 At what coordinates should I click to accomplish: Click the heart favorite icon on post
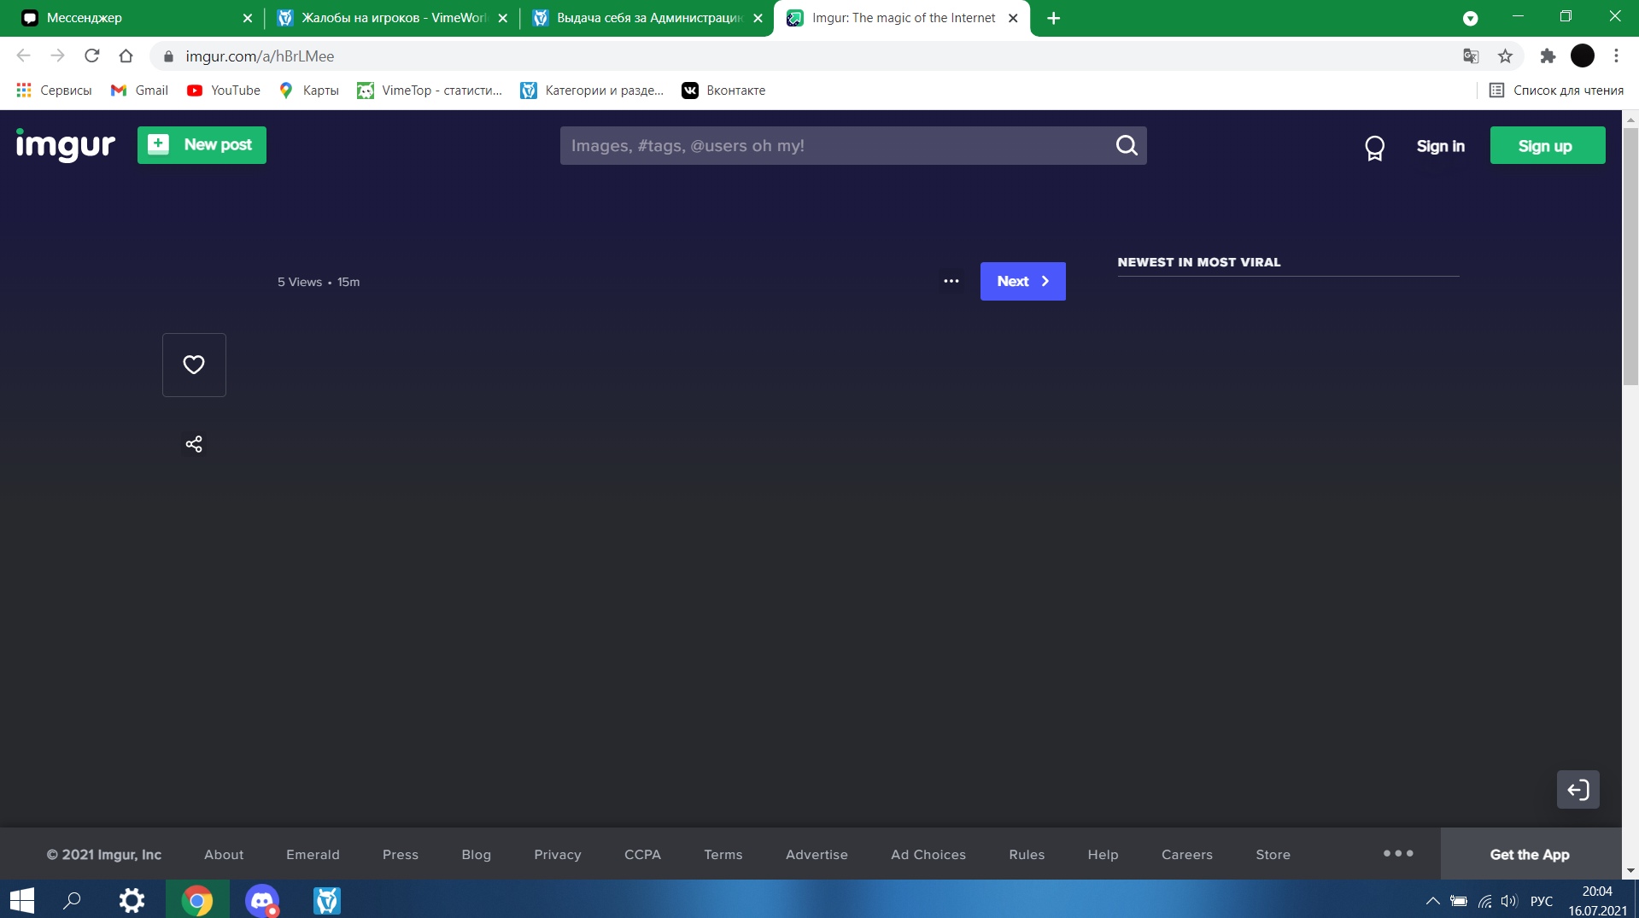194,365
